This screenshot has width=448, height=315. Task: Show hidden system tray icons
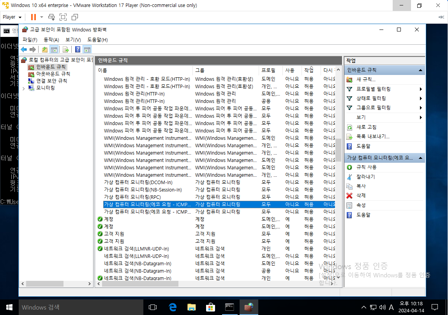(x=364, y=307)
